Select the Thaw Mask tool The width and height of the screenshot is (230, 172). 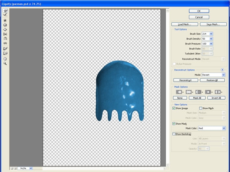coord(5,53)
